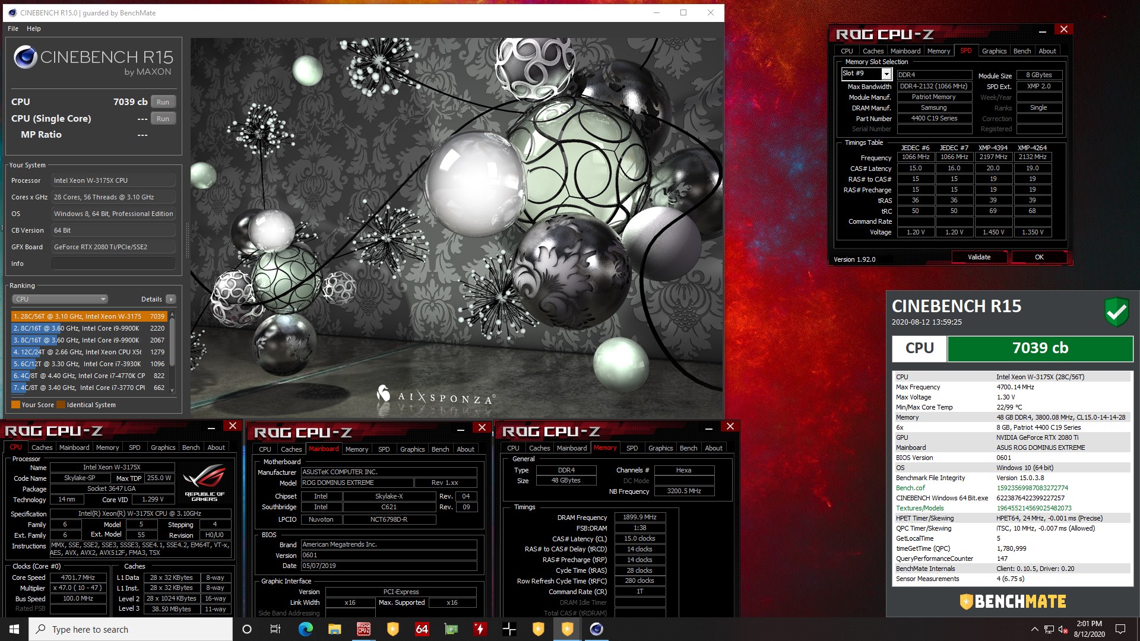
Task: Open Bench.cof hash link in BenchMate
Action: tap(1032, 488)
